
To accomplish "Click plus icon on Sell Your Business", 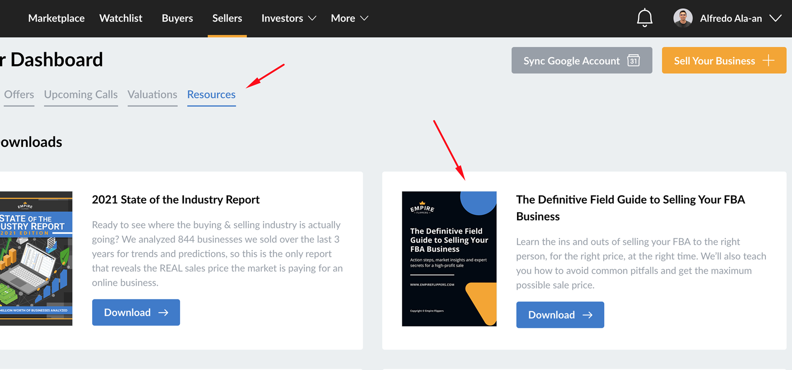I will (x=768, y=60).
